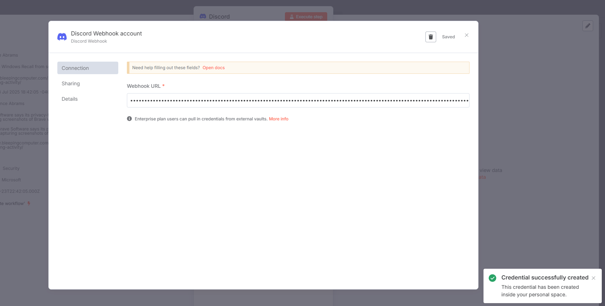Dismiss the Credential successfully created notification
The width and height of the screenshot is (605, 306).
(x=594, y=278)
